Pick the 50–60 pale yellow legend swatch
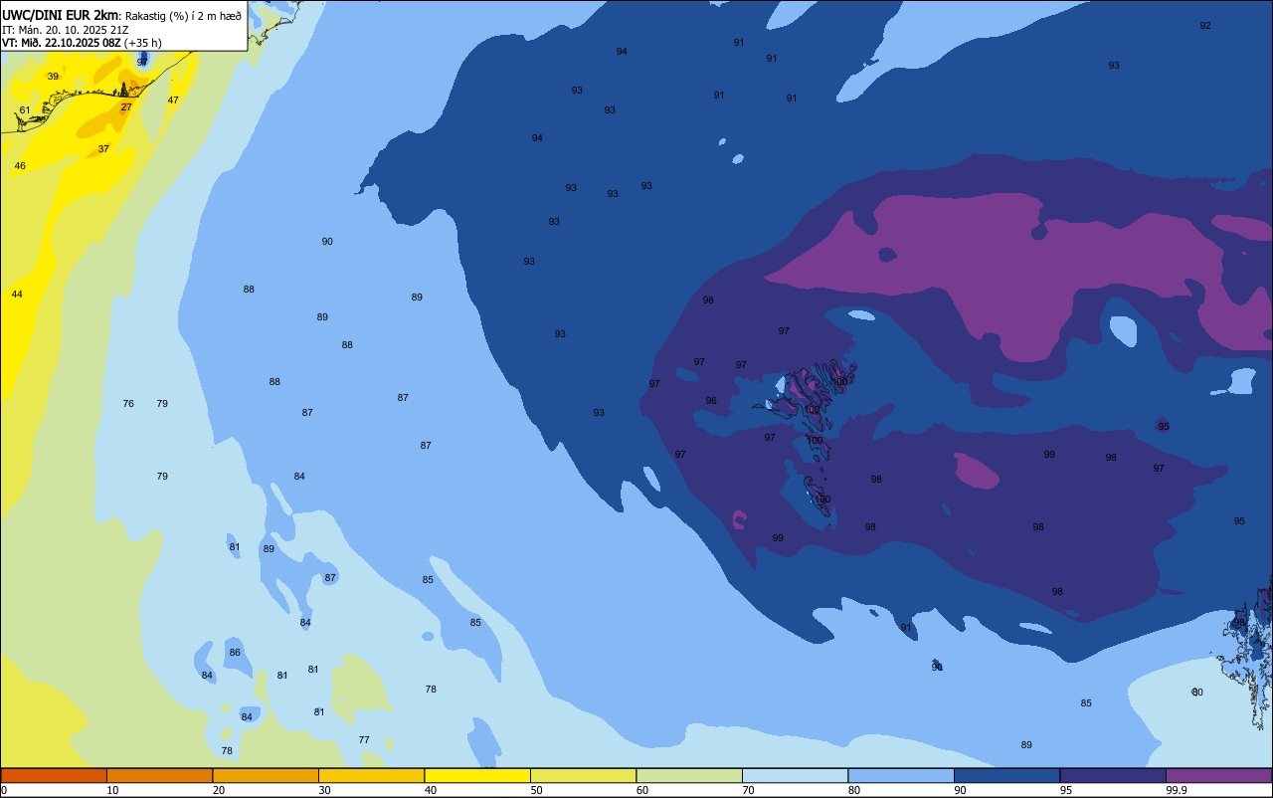Image resolution: width=1273 pixels, height=798 pixels. pyautogui.click(x=583, y=775)
